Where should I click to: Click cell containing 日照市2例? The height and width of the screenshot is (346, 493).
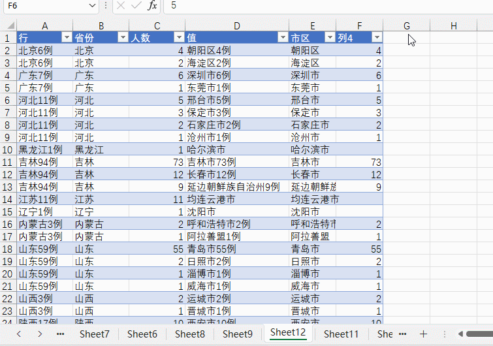point(237,261)
